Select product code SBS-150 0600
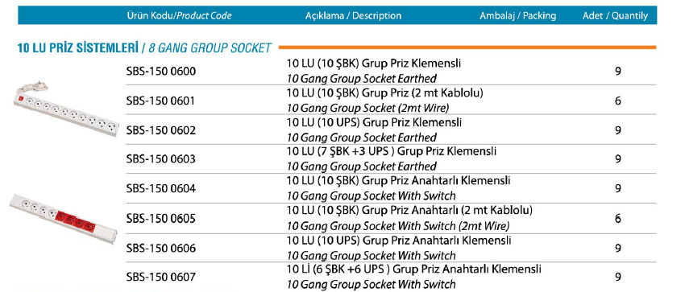The height and width of the screenshot is (292, 685). click(x=160, y=71)
